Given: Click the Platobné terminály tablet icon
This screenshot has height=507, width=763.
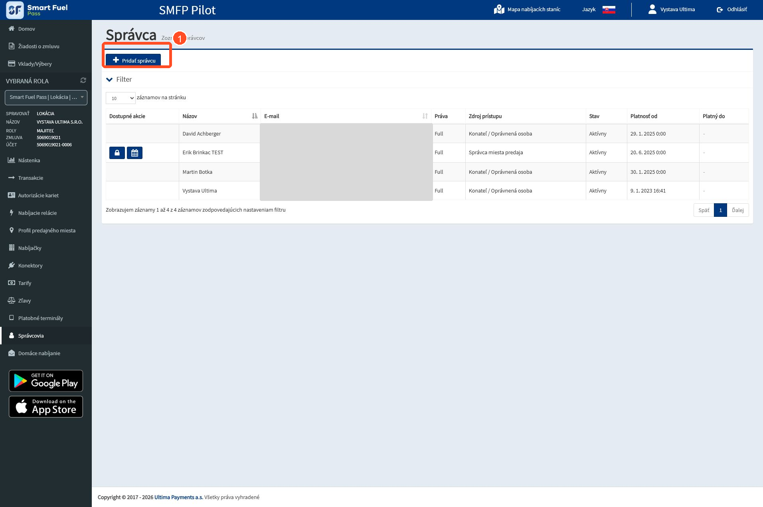Looking at the screenshot, I should (12, 318).
